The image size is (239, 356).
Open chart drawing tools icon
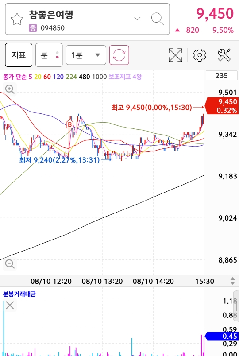(224, 55)
